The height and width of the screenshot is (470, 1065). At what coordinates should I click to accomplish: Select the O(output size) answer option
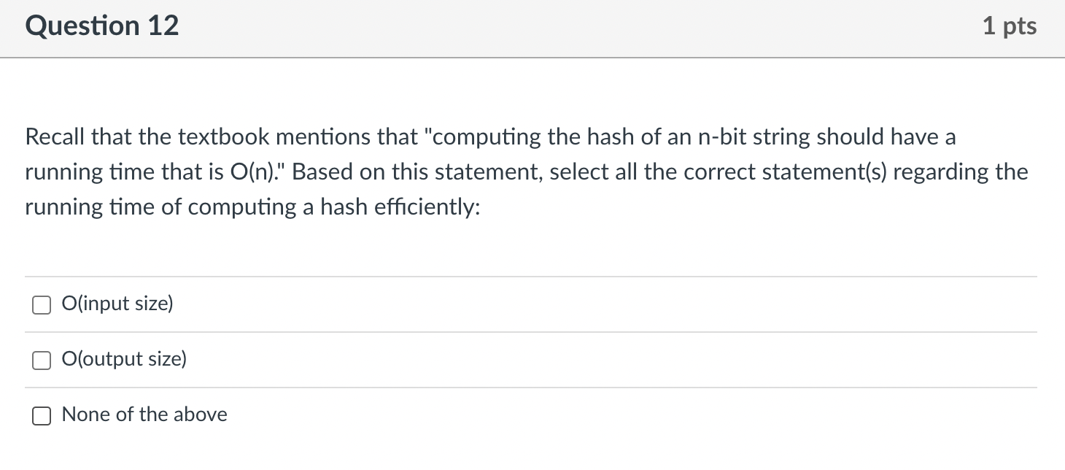point(41,360)
